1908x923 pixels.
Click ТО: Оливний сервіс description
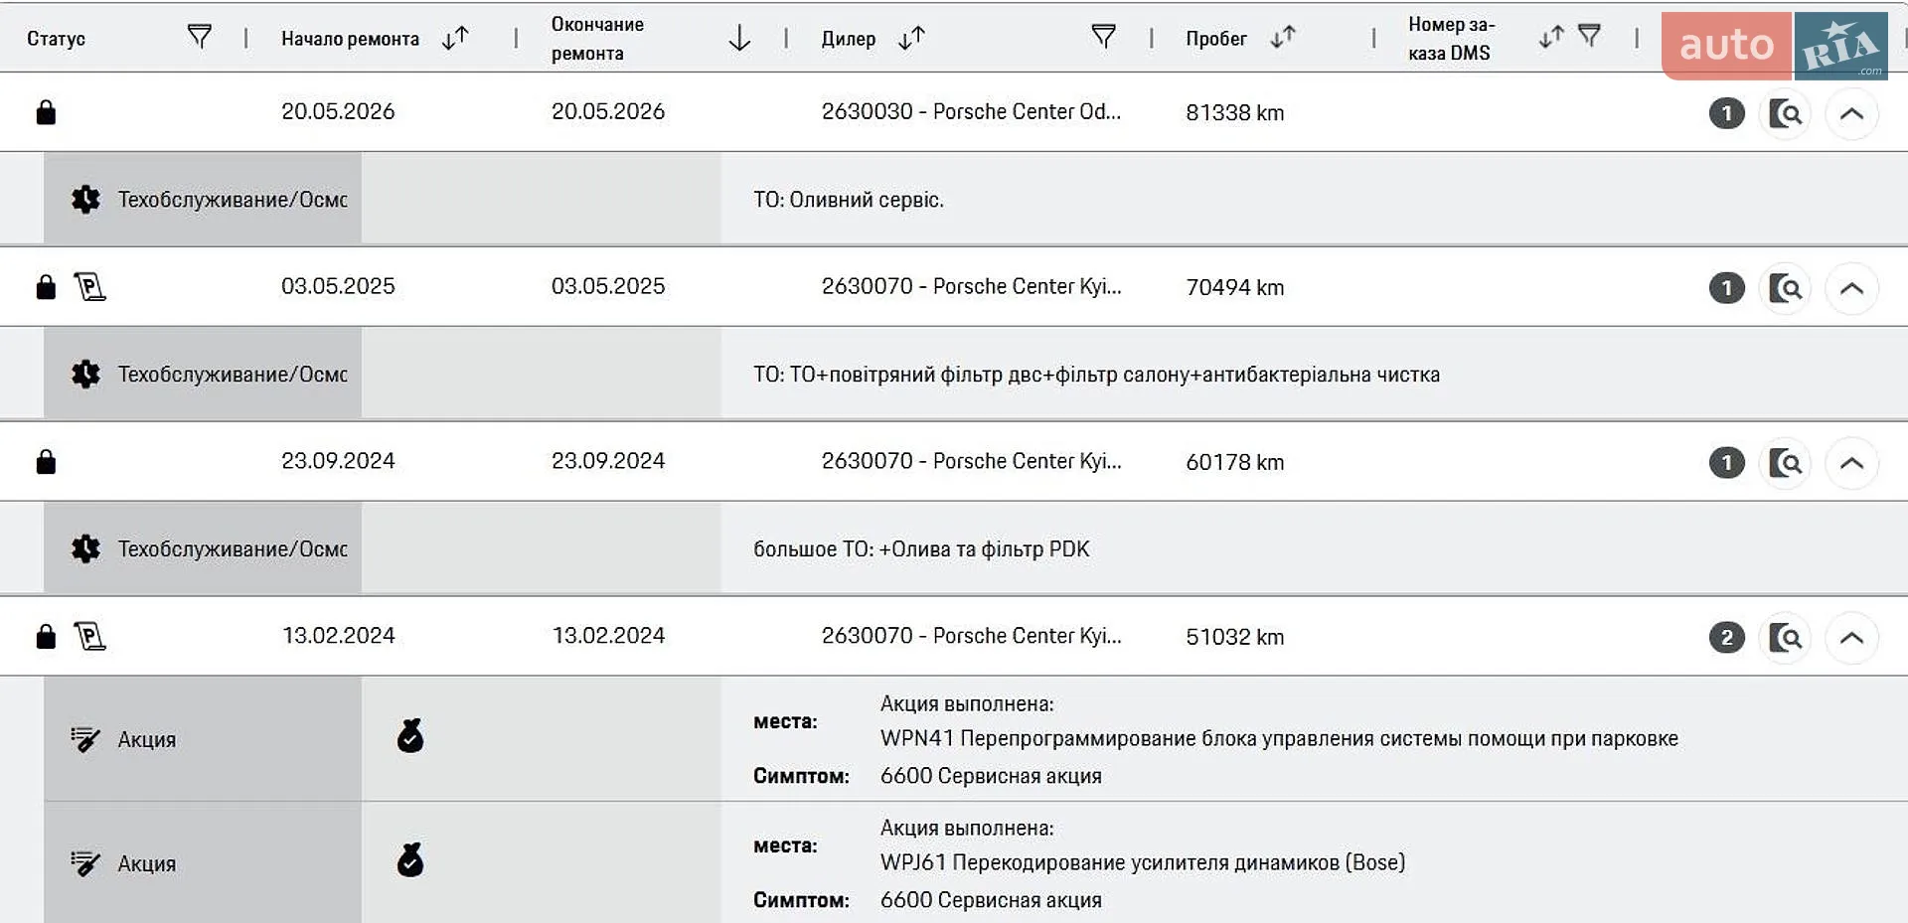[x=849, y=200]
